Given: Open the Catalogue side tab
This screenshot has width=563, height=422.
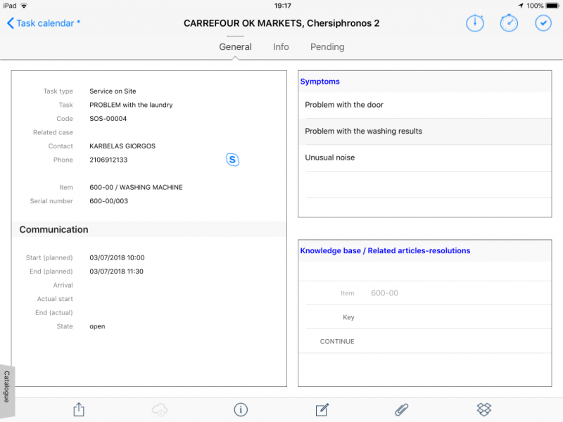Looking at the screenshot, I should point(7,391).
